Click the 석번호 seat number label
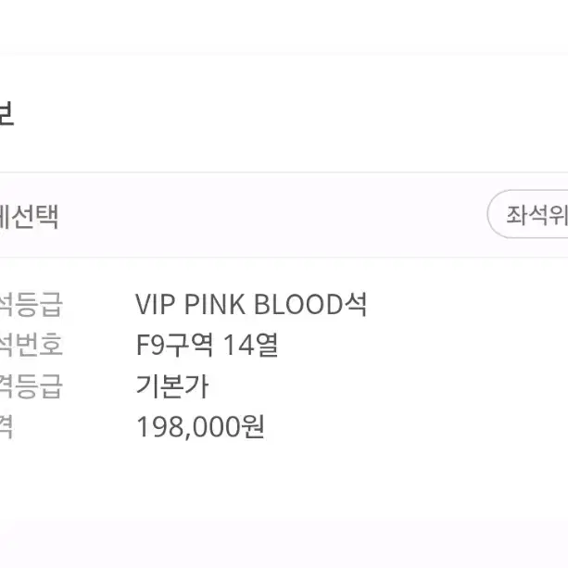The width and height of the screenshot is (568, 568). point(32,345)
